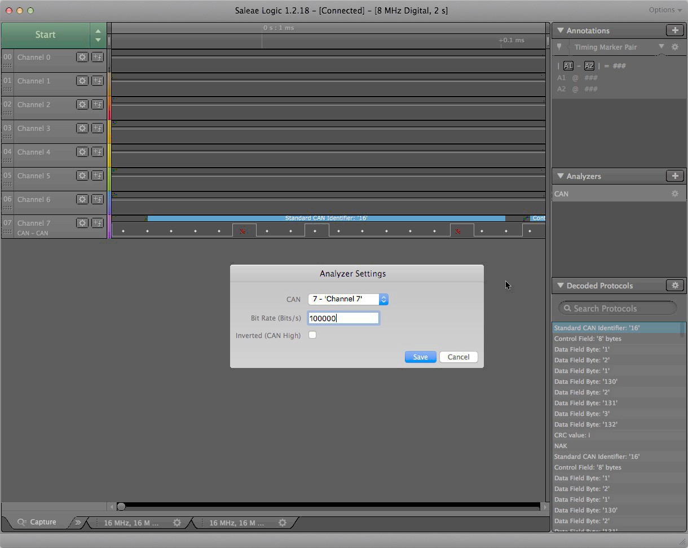
Task: Click the Bit Rate input field
Action: pos(343,318)
